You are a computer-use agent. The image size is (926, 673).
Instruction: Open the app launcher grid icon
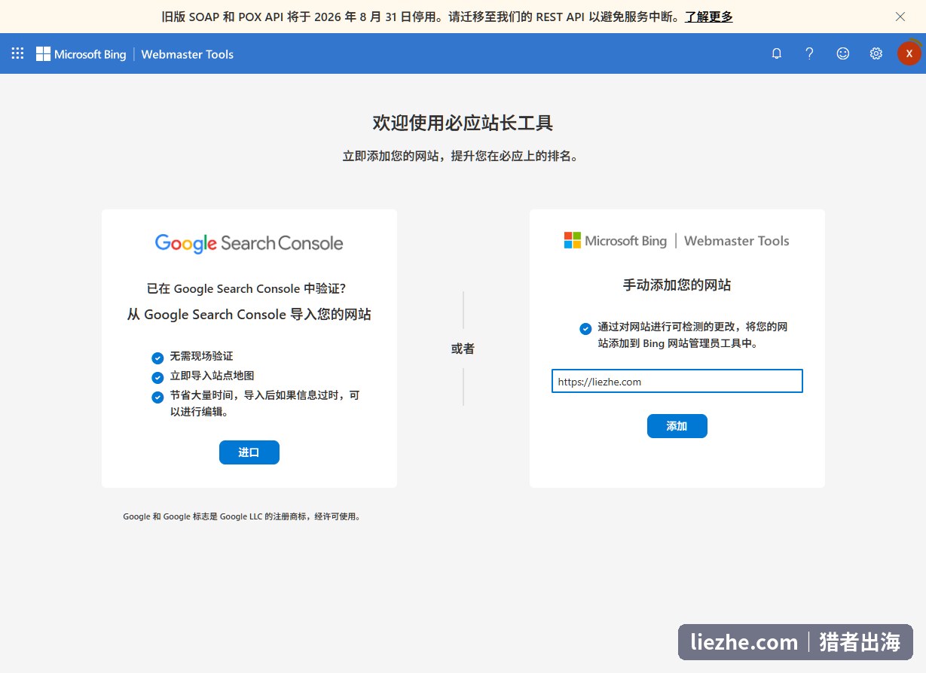pos(17,53)
